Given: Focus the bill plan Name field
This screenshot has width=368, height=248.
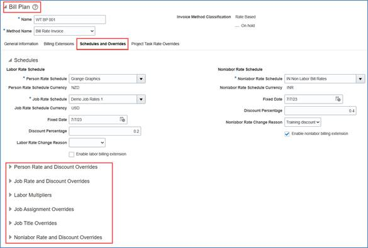Looking at the screenshot, I should 70,19.
